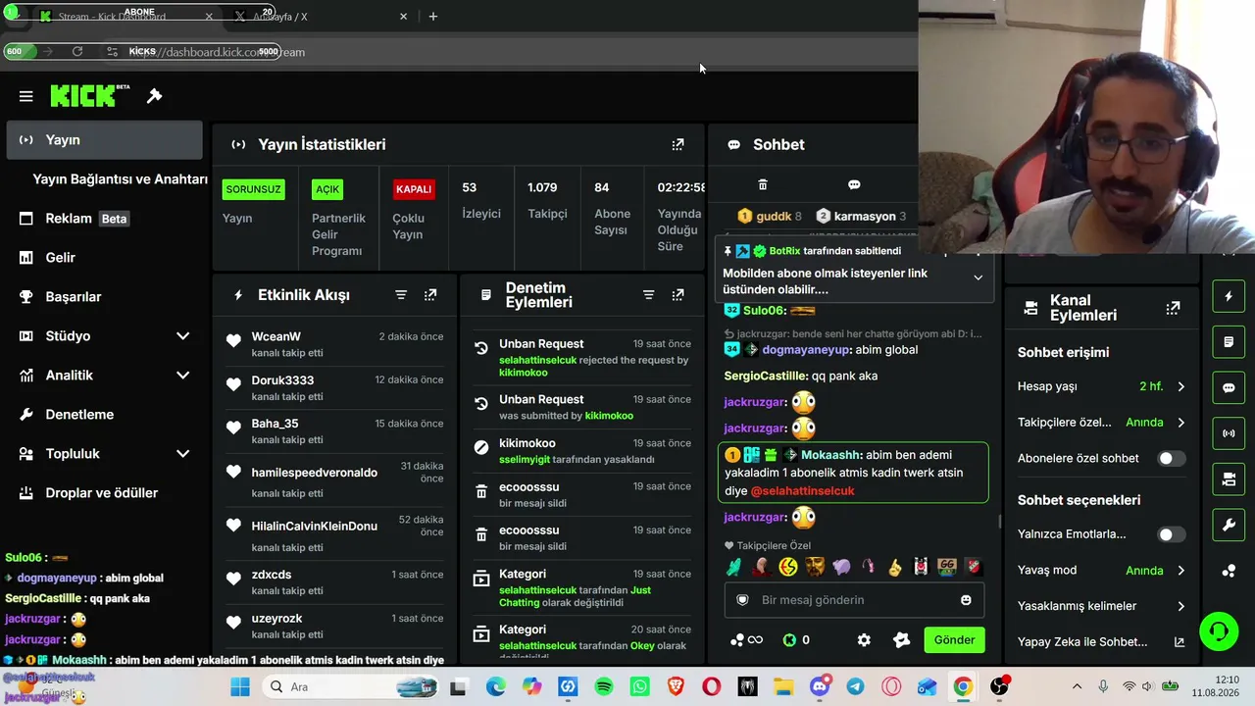Select Yayın in the sidebar

(104, 140)
